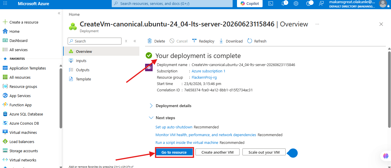Click the Delete deployment icon
The width and height of the screenshot is (391, 168).
(150, 41)
